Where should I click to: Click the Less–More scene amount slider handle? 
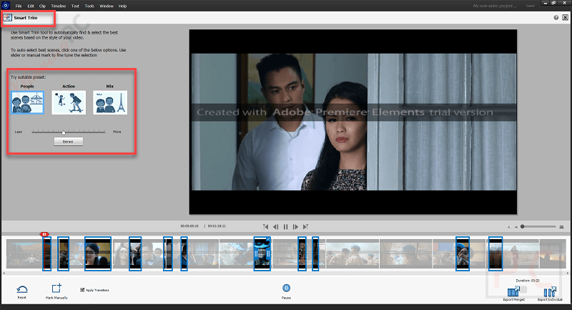pyautogui.click(x=64, y=132)
